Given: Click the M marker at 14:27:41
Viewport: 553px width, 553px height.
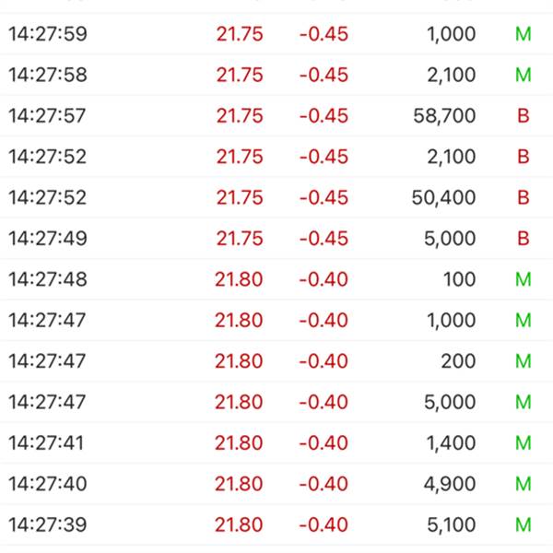Looking at the screenshot, I should pos(523,442).
